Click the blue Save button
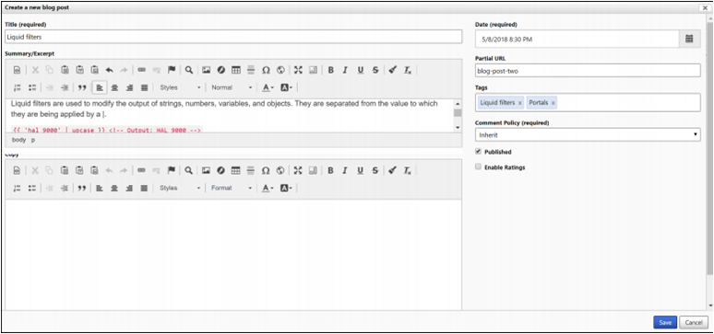714x334 pixels. click(665, 322)
